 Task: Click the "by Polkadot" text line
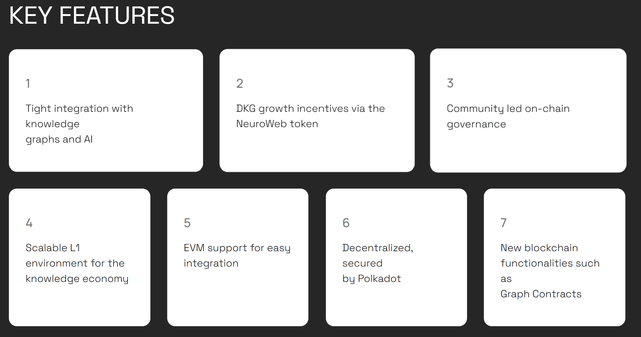click(372, 278)
